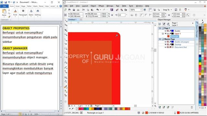Image resolution: width=207 pixels, height=116 pixels.
Task: Open the Layout menu
Action: (x=85, y=6)
